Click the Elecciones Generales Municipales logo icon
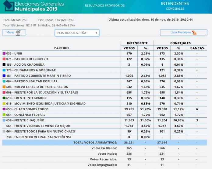The width and height of the screenshot is (212, 169). 9,5
